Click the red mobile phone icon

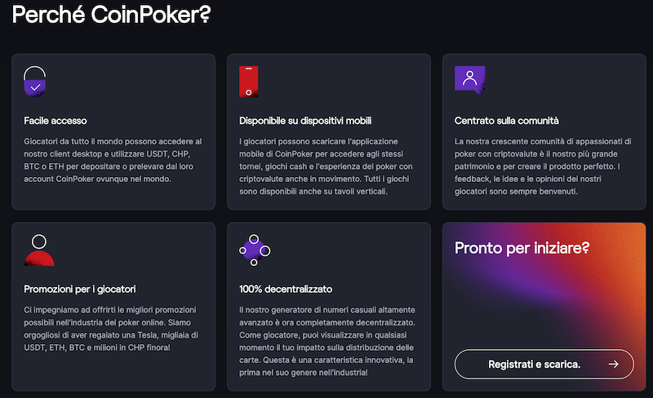pos(249,82)
